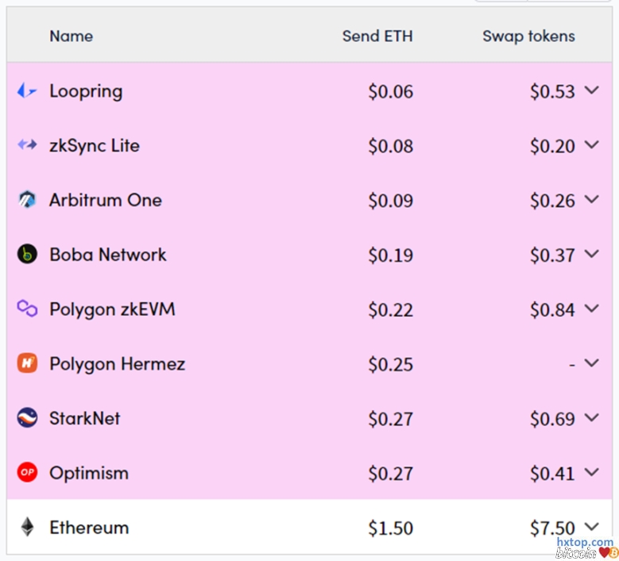619x561 pixels.
Task: Open the StarkNet name link
Action: 84,418
